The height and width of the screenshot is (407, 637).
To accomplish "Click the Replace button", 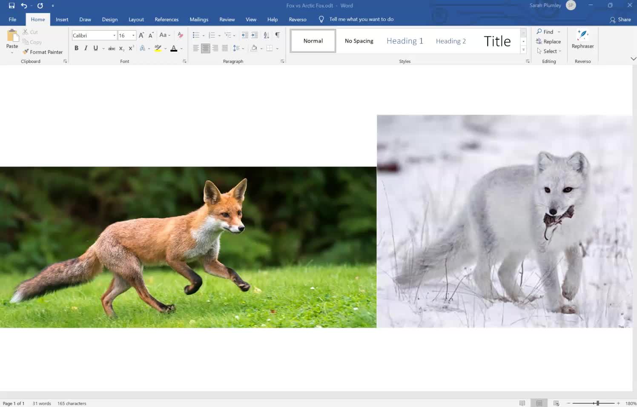I will point(548,41).
